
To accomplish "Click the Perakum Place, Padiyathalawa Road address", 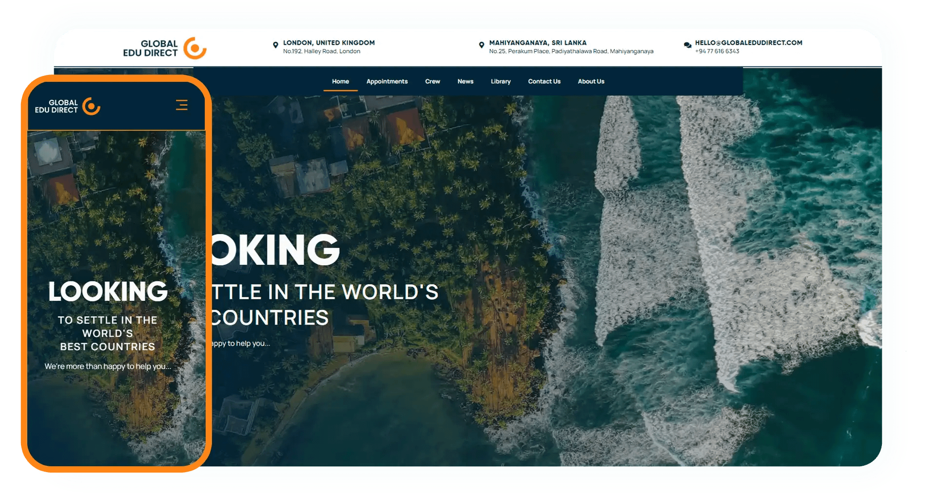I will pos(571,52).
